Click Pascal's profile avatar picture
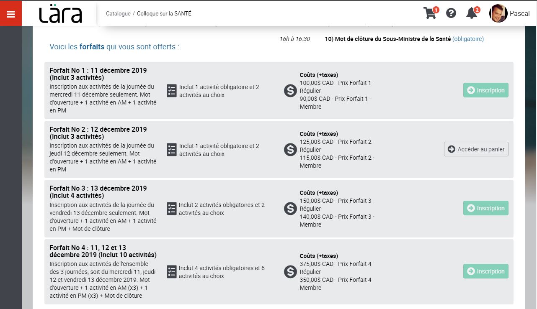Viewport: 537px width, 309px height. point(498,13)
